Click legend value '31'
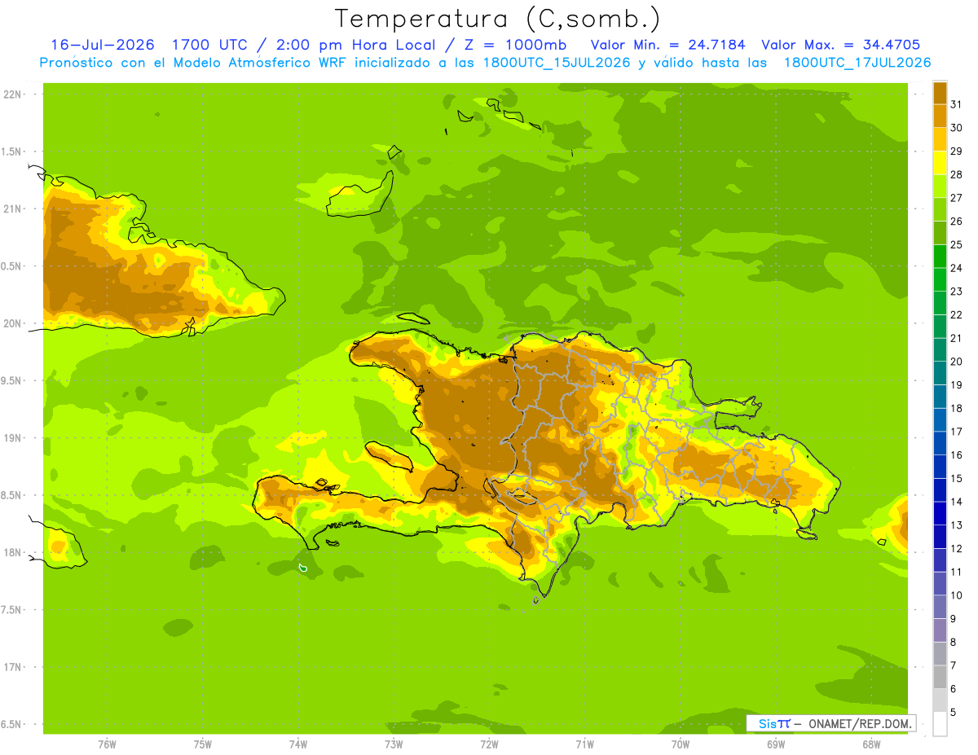The image size is (978, 755). (x=957, y=104)
